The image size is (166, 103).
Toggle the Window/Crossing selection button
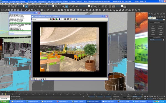(36, 7)
